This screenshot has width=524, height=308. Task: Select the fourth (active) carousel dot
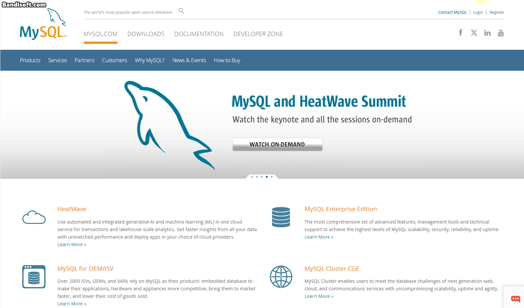(x=267, y=177)
